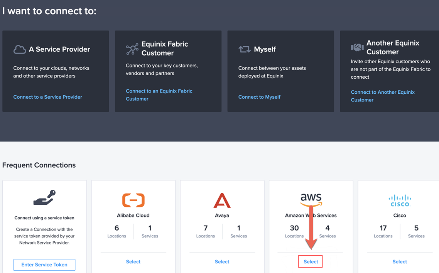Click the I want to connect to heading
The image size is (439, 273).
point(49,11)
